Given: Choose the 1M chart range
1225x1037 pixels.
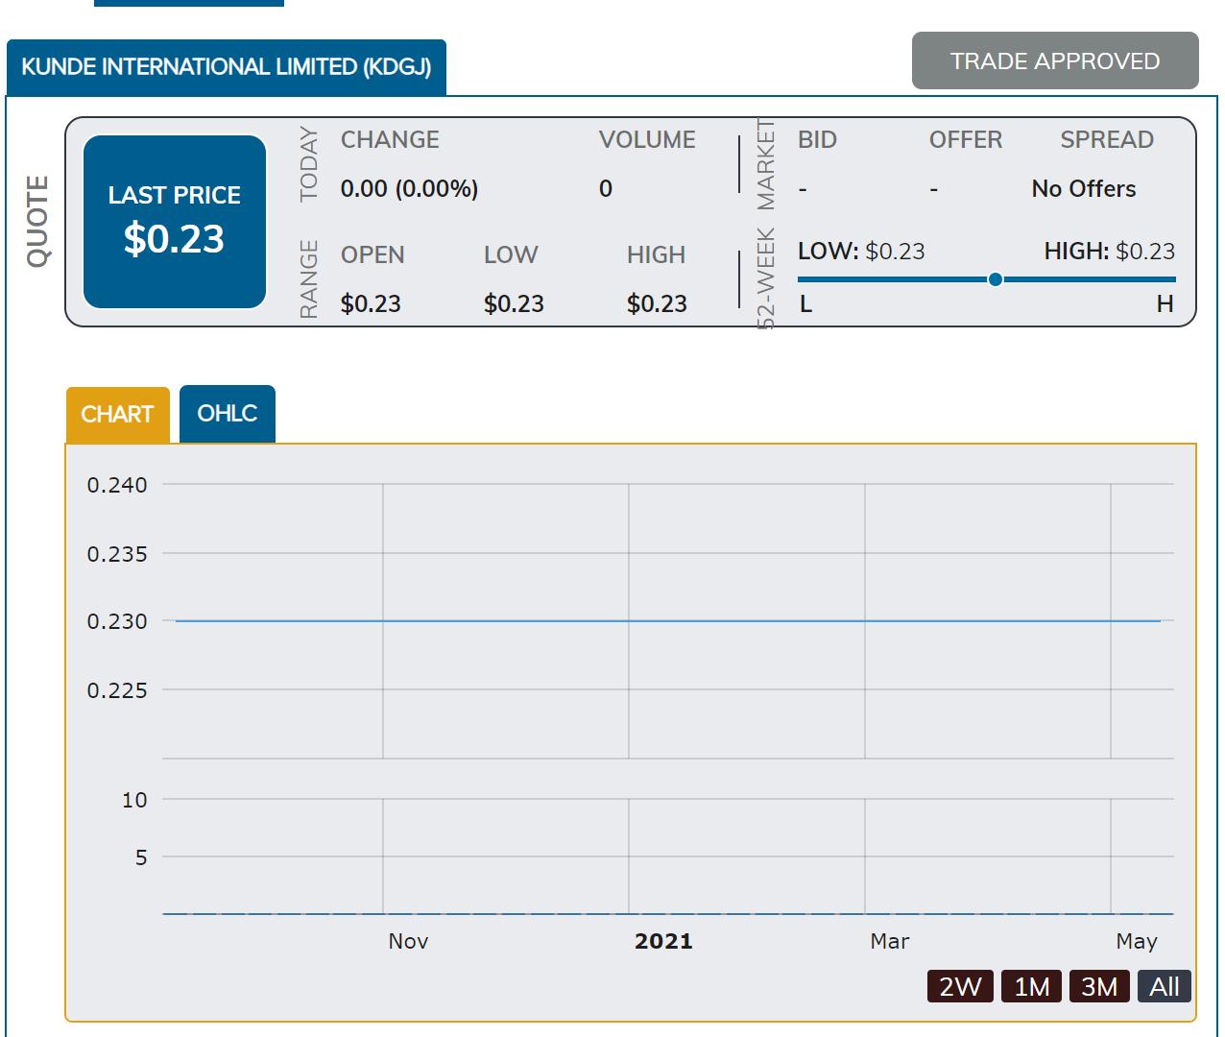Looking at the screenshot, I should tap(1031, 986).
